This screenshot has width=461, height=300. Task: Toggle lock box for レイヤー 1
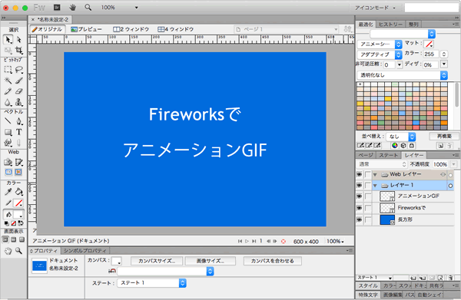[368, 186]
